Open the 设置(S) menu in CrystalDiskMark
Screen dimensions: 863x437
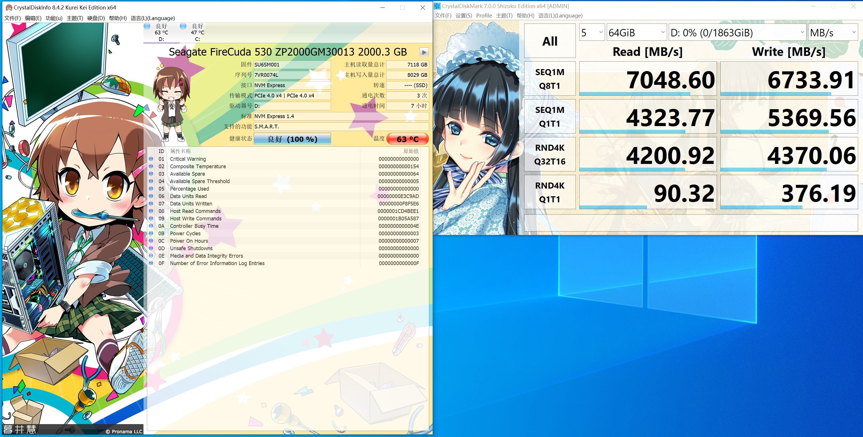pos(464,15)
